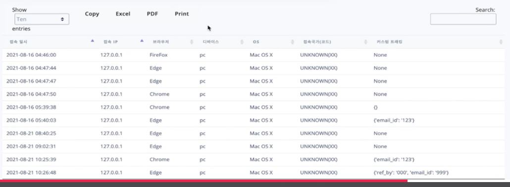Open the Show entries dropdown set to Ten
The height and width of the screenshot is (187, 510).
click(x=42, y=19)
